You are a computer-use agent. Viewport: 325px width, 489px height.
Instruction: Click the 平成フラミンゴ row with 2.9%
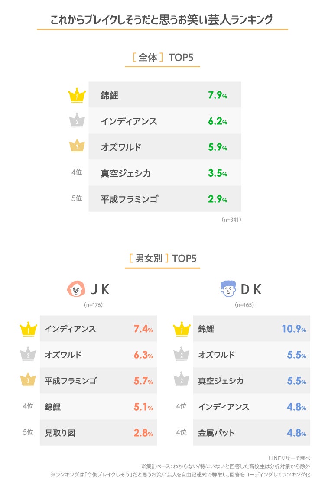click(165, 199)
